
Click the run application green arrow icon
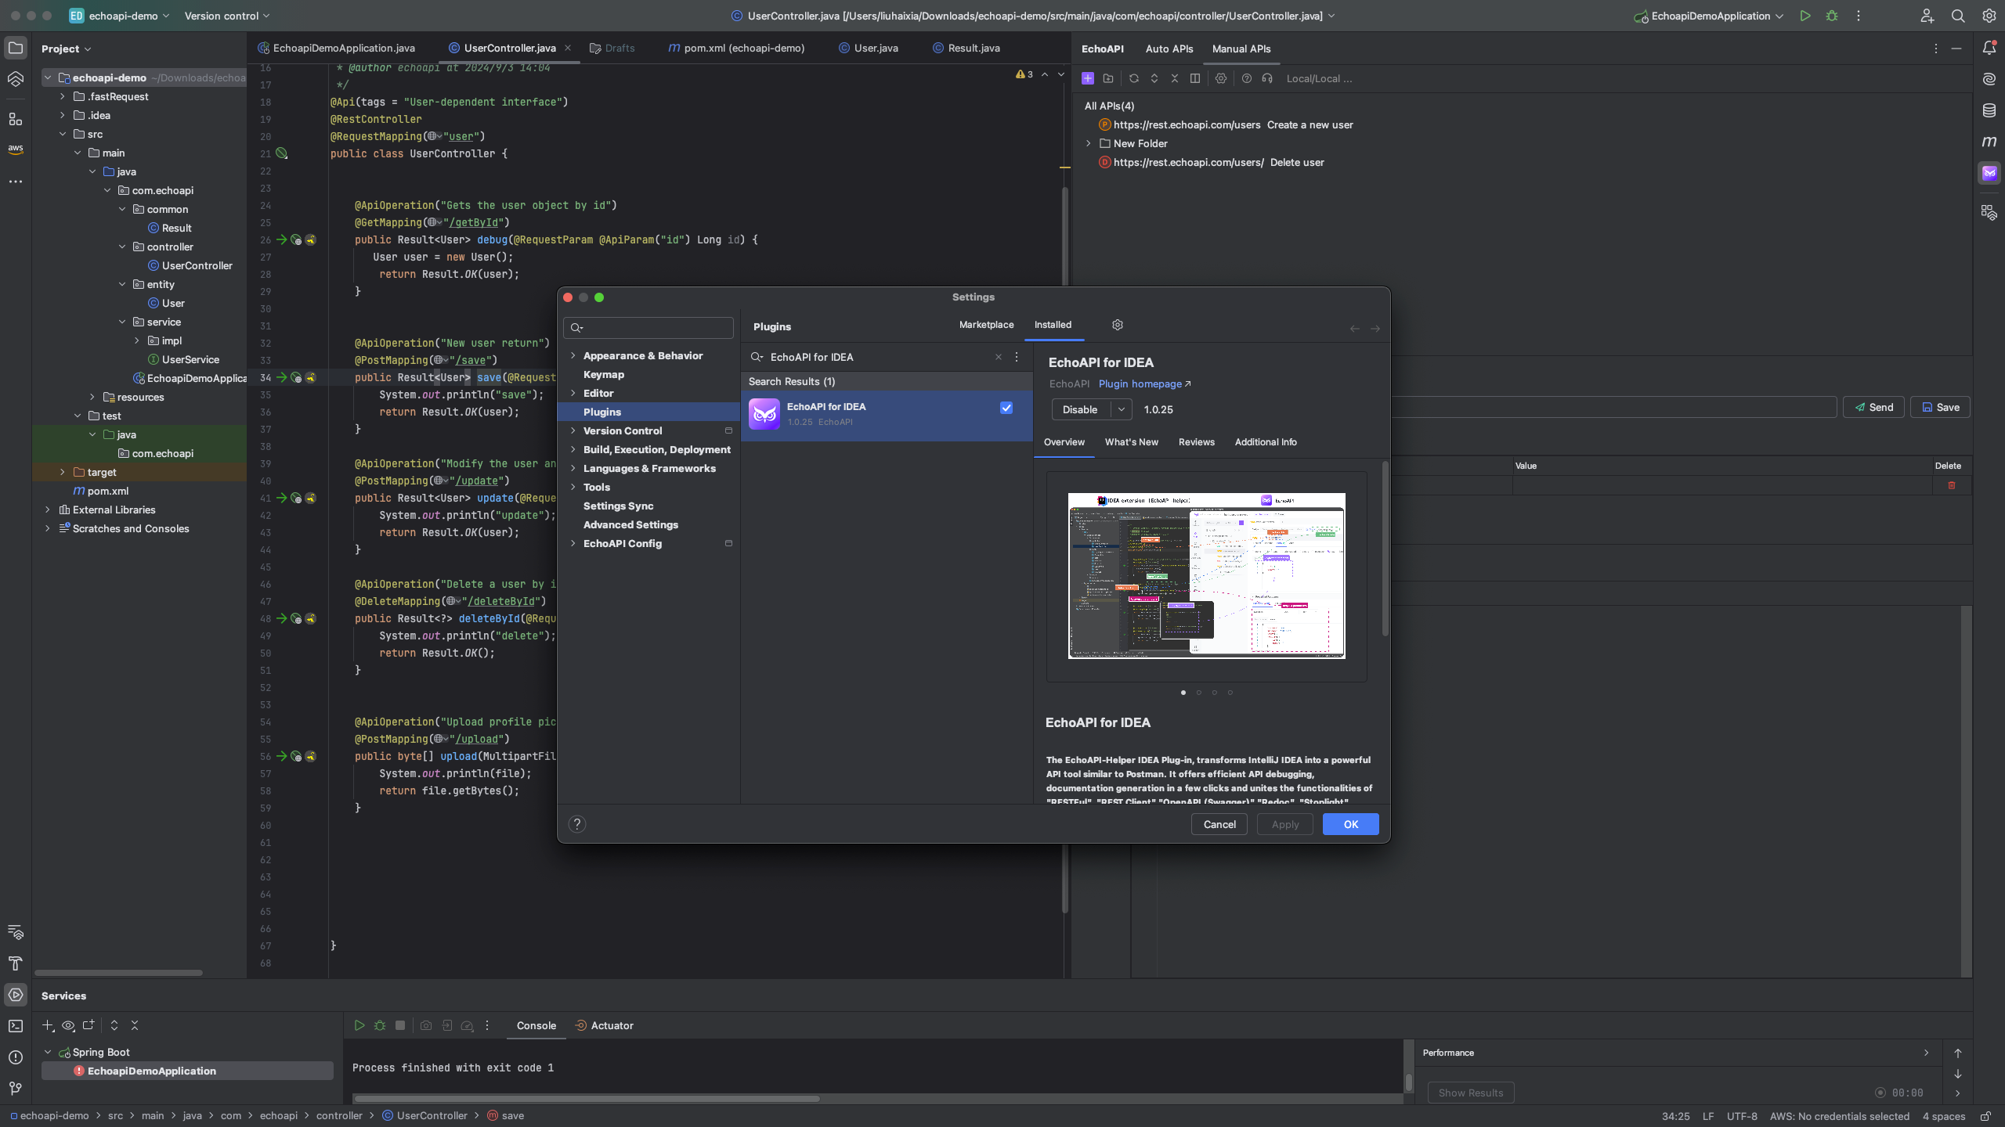pos(1804,15)
